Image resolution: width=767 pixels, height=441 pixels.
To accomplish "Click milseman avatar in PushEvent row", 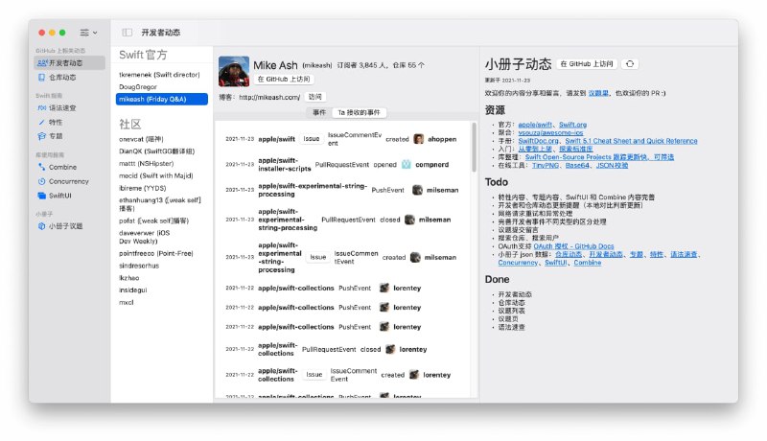I will pyautogui.click(x=417, y=190).
